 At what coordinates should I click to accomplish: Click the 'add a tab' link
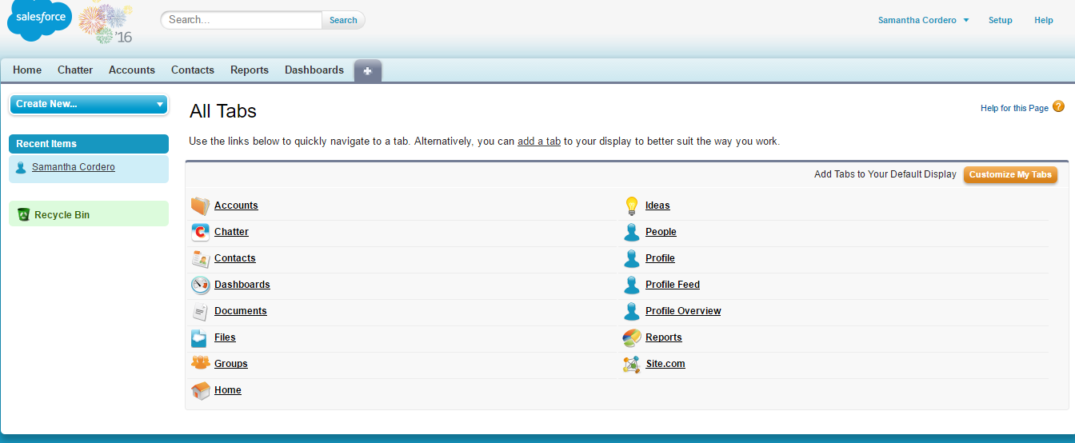[539, 142]
